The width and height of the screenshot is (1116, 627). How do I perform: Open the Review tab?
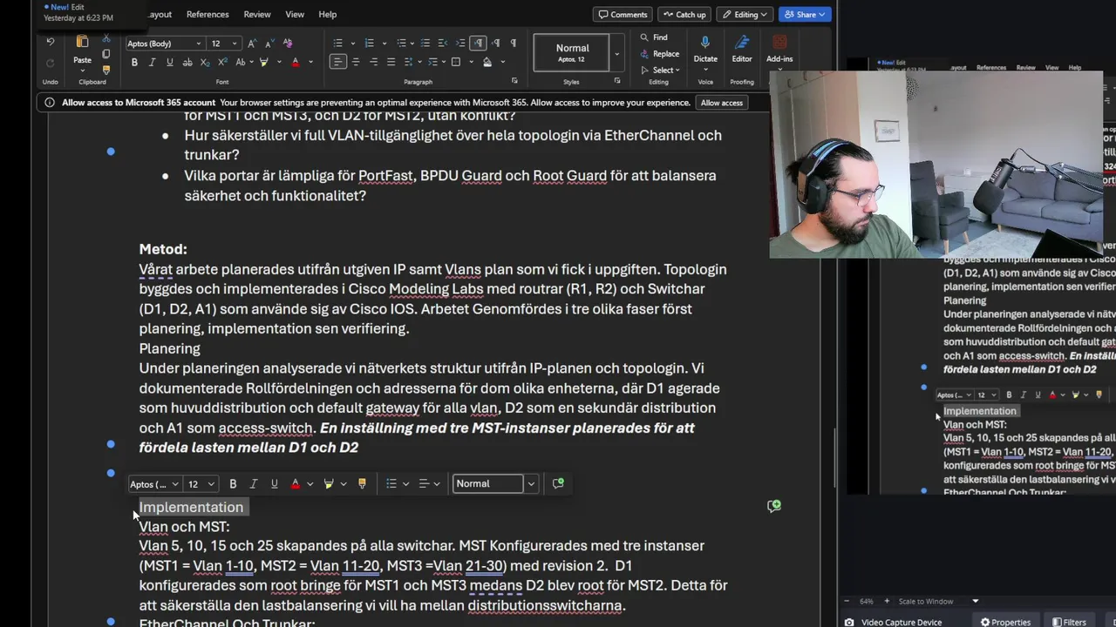tap(256, 14)
